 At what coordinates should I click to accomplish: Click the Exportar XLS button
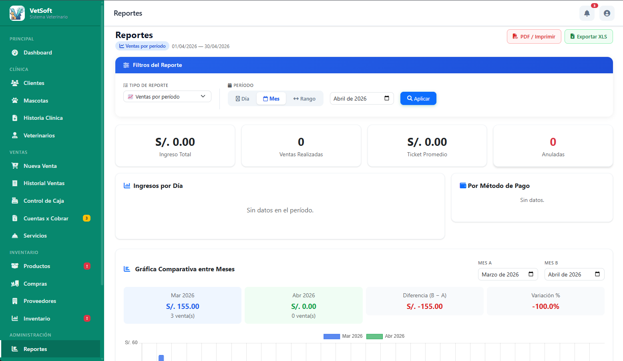point(589,36)
